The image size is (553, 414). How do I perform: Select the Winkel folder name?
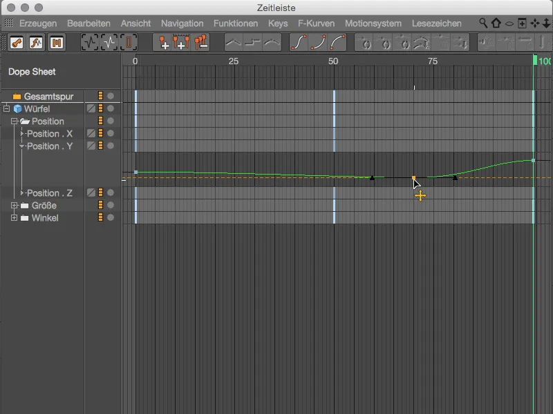[x=45, y=218]
